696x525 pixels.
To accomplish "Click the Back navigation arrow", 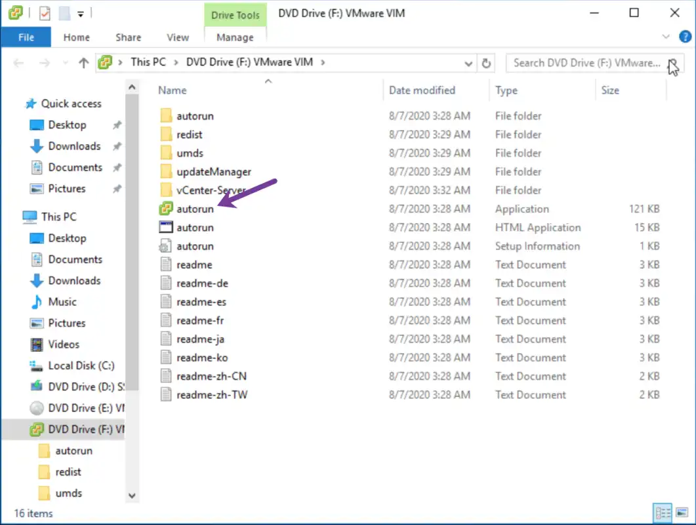I will 18,62.
